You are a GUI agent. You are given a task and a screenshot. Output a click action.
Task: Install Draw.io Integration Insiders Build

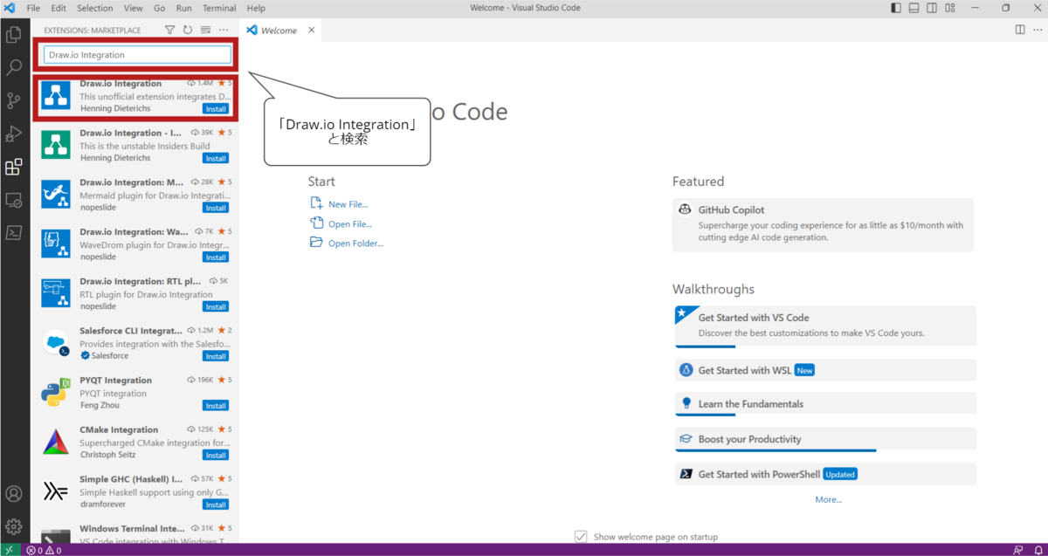[x=216, y=158]
